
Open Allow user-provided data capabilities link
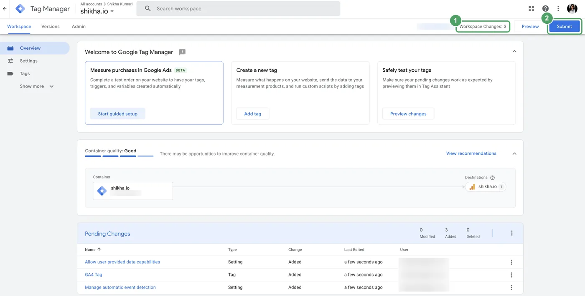pyautogui.click(x=122, y=262)
